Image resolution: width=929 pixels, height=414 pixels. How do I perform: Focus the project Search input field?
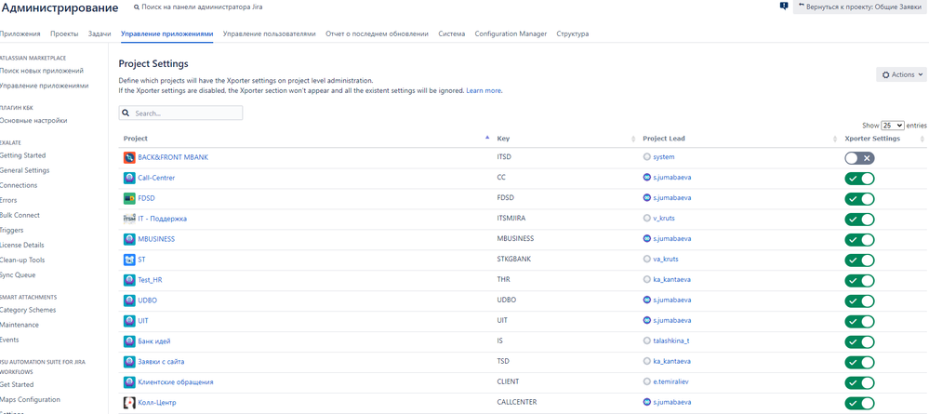tap(180, 113)
